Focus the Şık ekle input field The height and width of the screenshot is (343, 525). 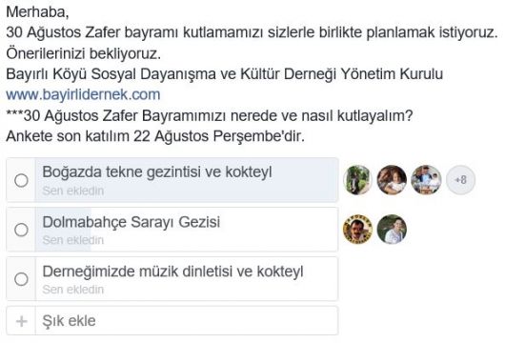[187, 321]
